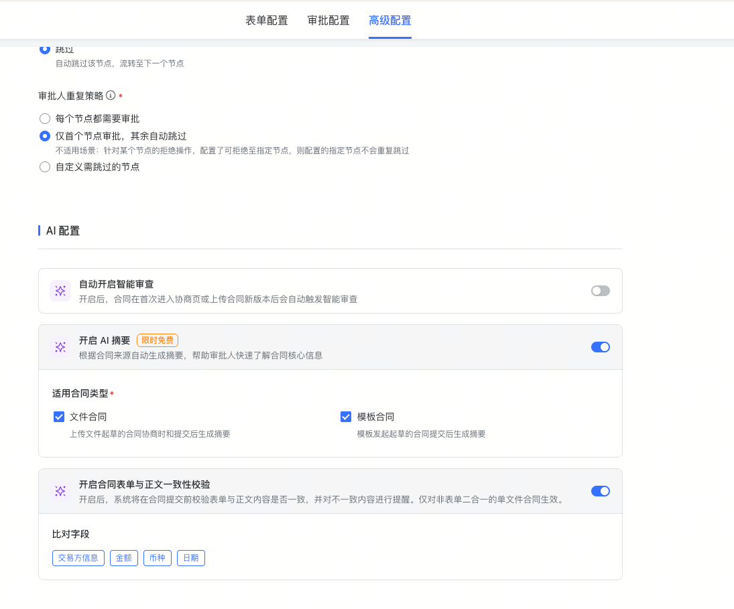The height and width of the screenshot is (609, 734).
Task: Click description 开启后,合同在首次进入协商页
Action: [x=218, y=299]
